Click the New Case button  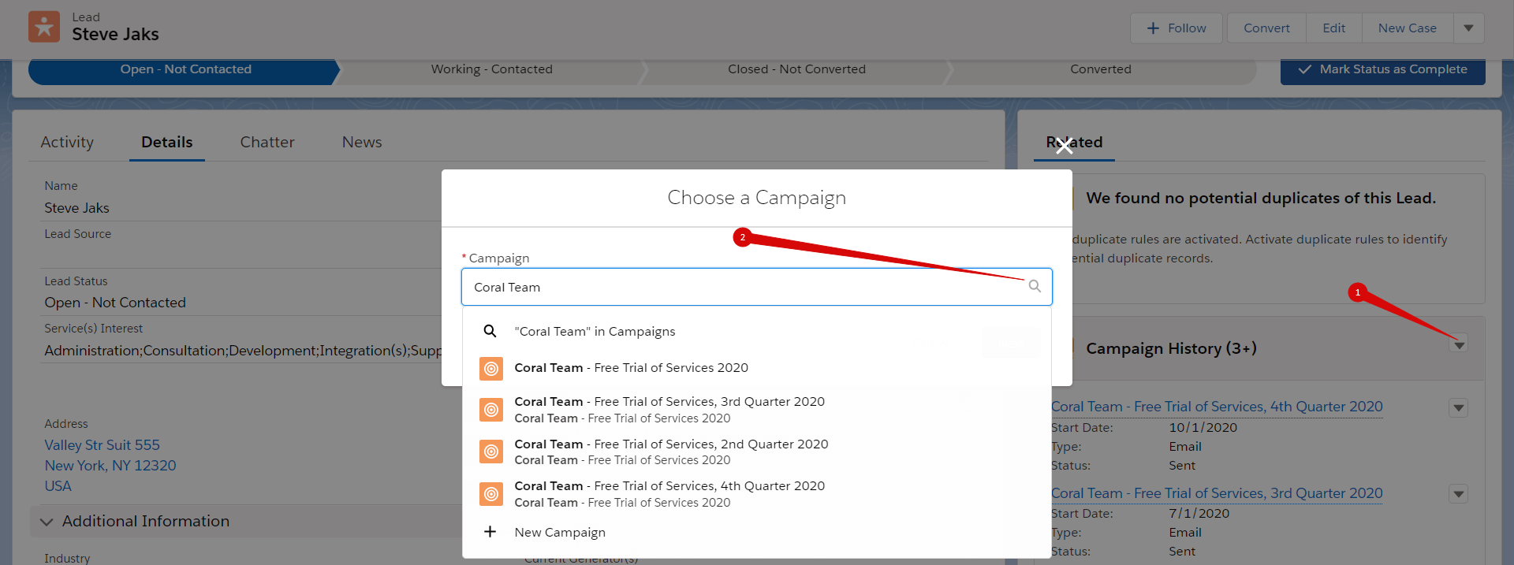click(x=1407, y=28)
